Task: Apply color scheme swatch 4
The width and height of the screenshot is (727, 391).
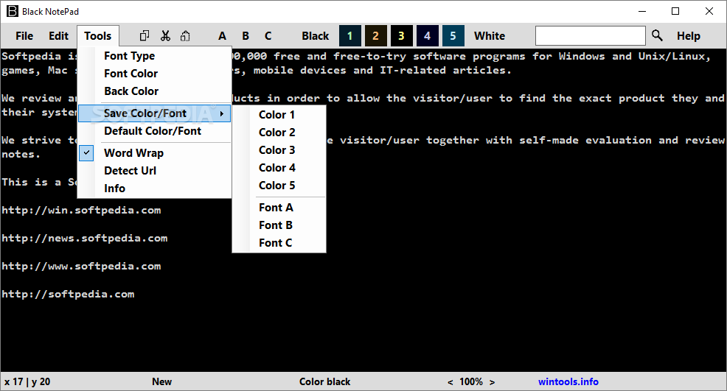Action: coord(428,35)
